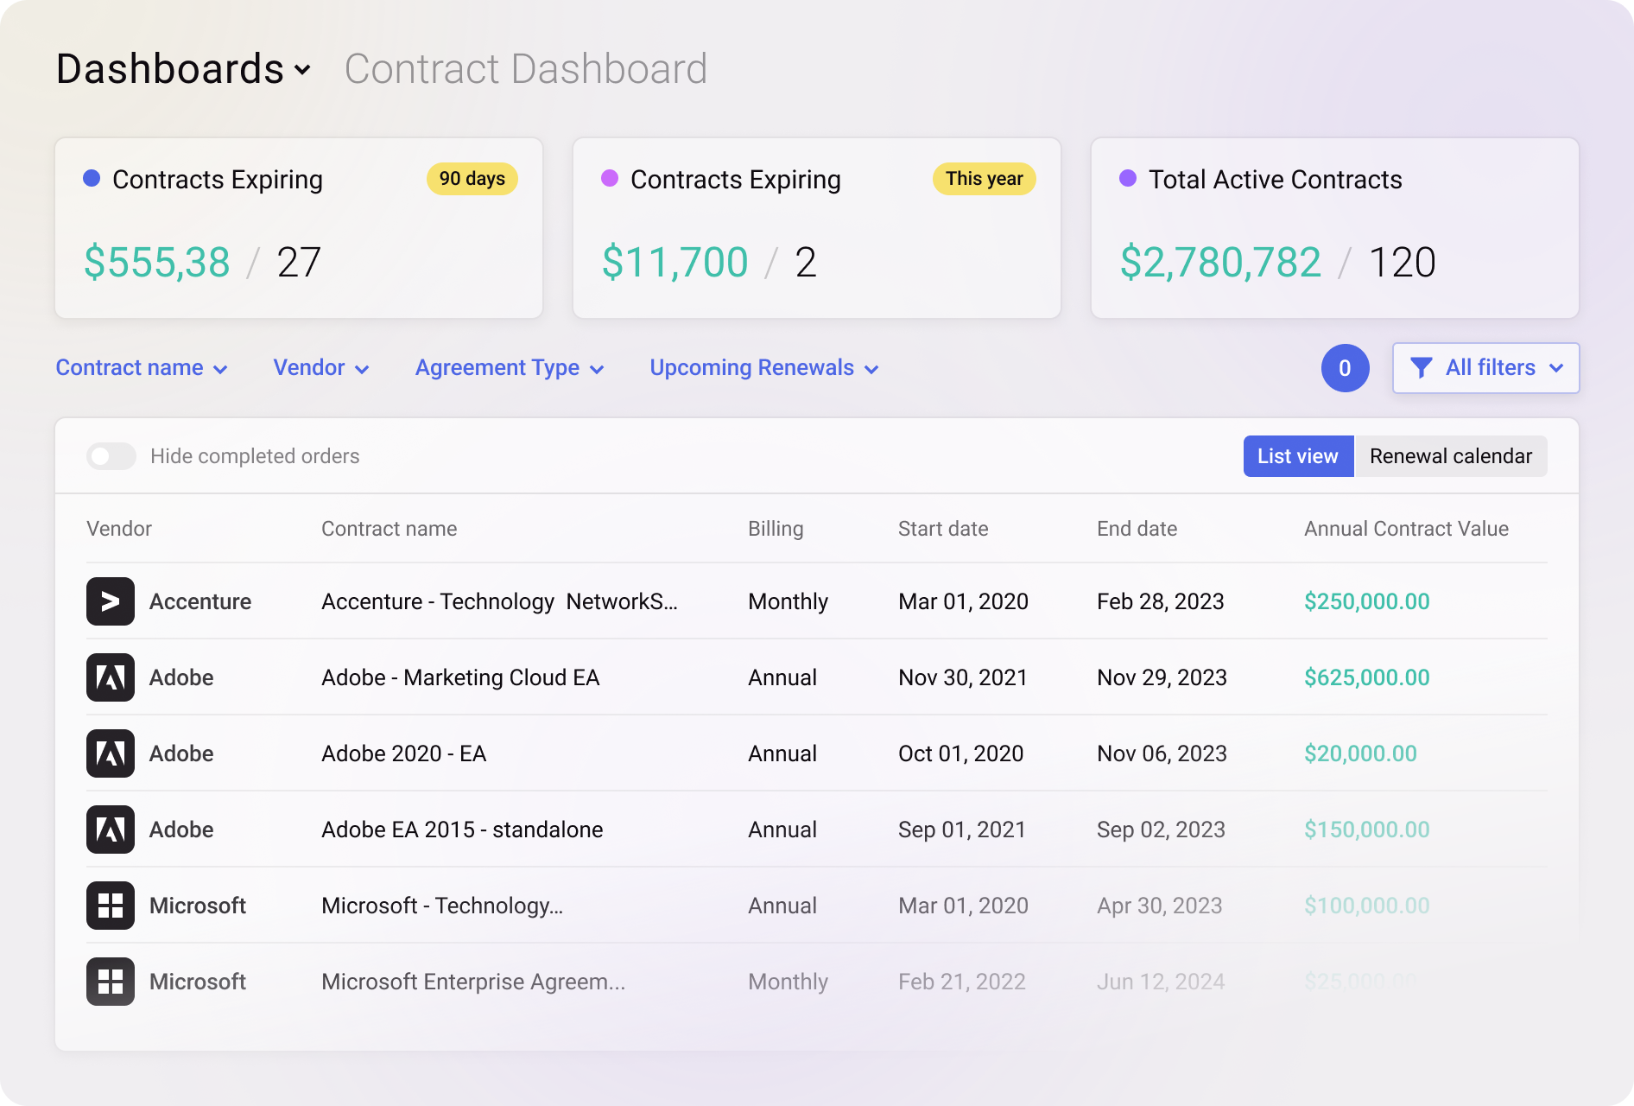The width and height of the screenshot is (1634, 1106).
Task: Click the blue active-filter count badge
Action: [x=1345, y=368]
